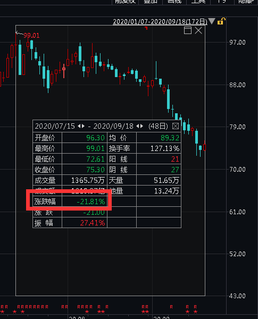258x319 pixels.
Task: Click the yellow unlock padlock icon
Action: 221,21
